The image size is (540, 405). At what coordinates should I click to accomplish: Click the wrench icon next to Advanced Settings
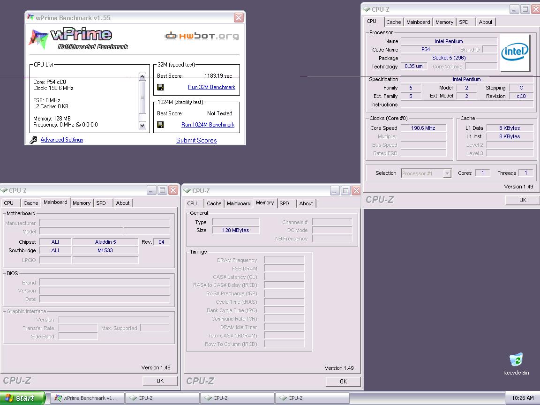(x=33, y=140)
